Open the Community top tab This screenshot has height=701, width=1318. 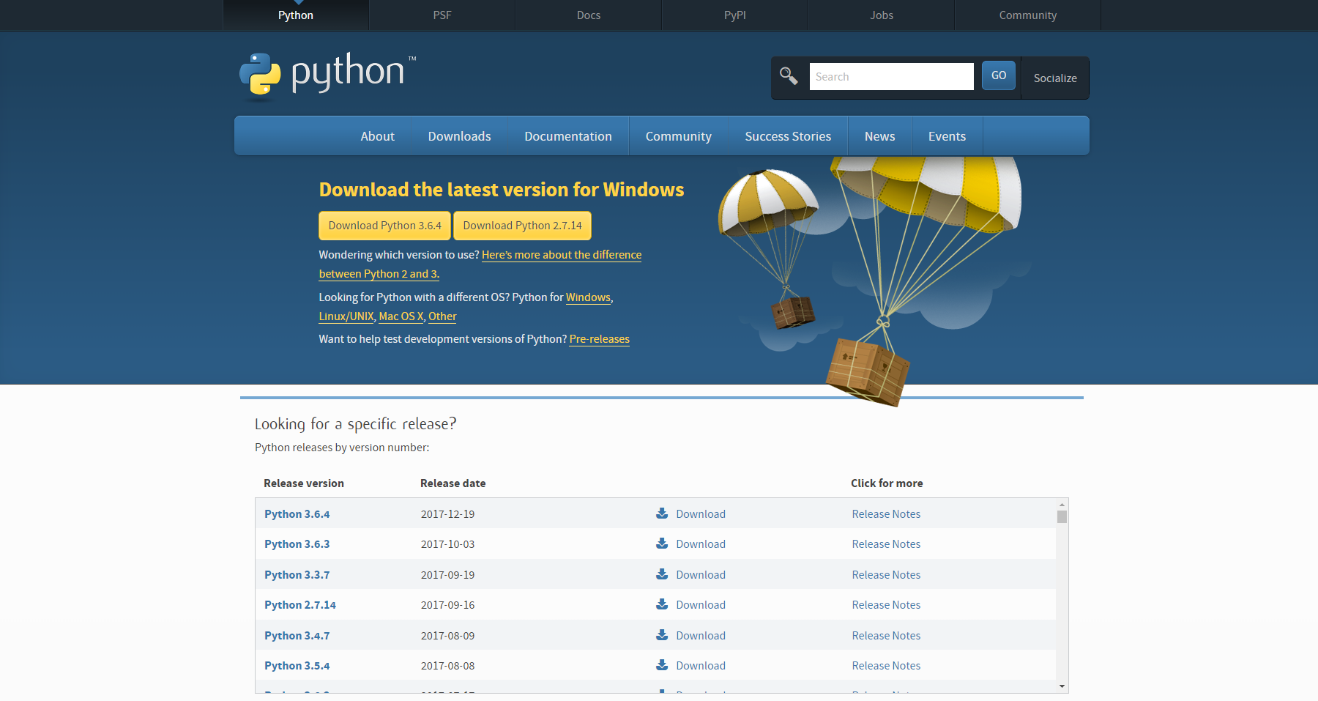pyautogui.click(x=1028, y=15)
